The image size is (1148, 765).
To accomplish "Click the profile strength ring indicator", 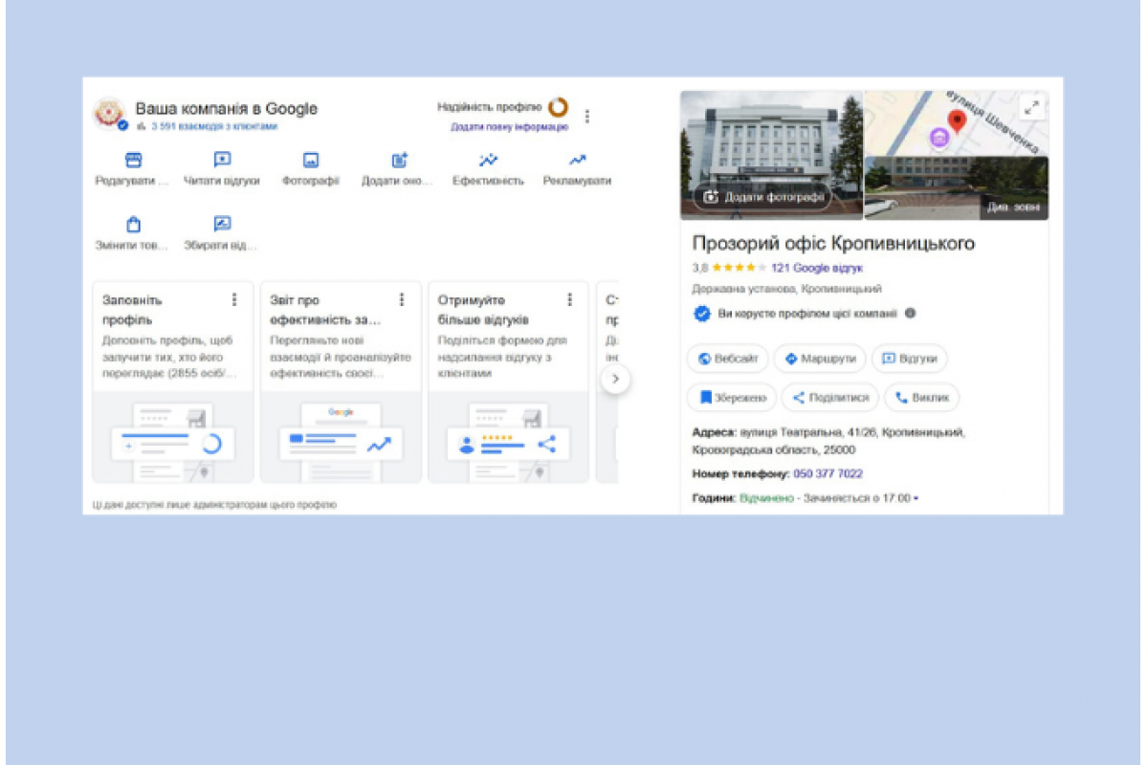I will pos(558,107).
